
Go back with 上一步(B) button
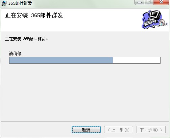(x=119, y=130)
